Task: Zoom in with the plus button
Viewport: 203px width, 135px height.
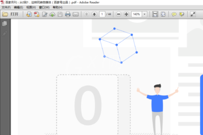Action: (126, 14)
